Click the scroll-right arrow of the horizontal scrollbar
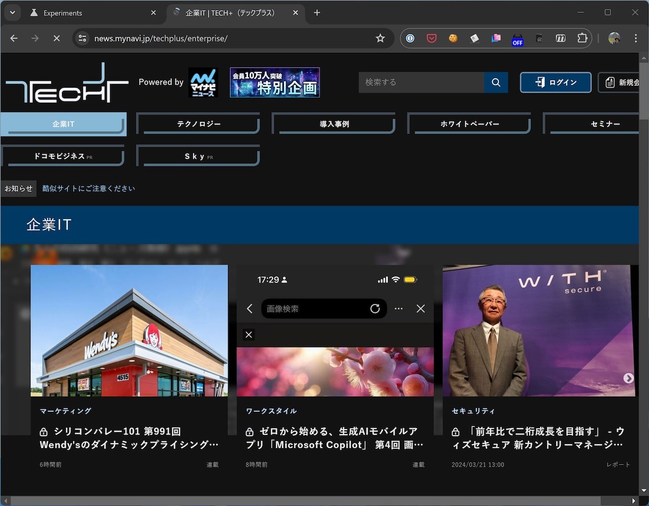This screenshot has width=649, height=506. pos(635,501)
